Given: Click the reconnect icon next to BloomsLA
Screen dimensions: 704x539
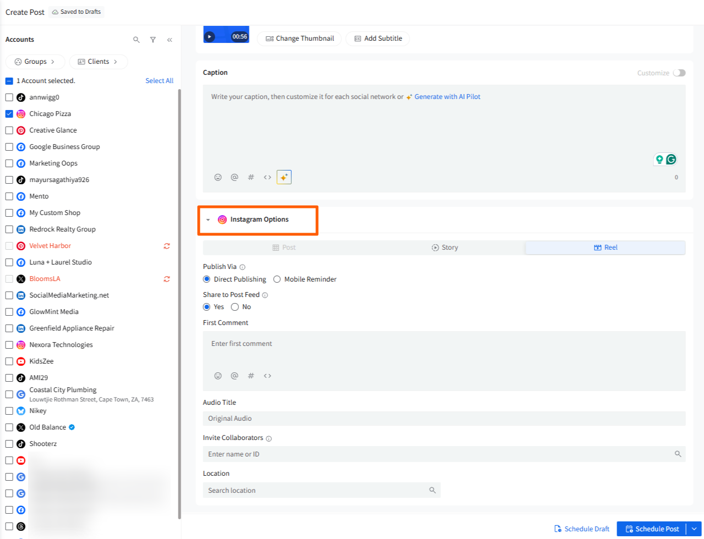Looking at the screenshot, I should coord(167,279).
